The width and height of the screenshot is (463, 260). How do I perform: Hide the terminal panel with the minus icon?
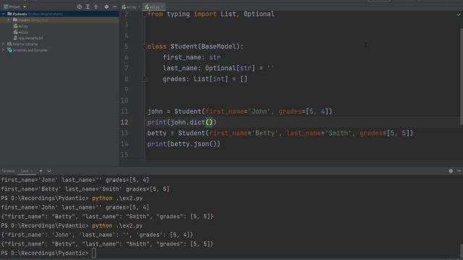(459, 171)
